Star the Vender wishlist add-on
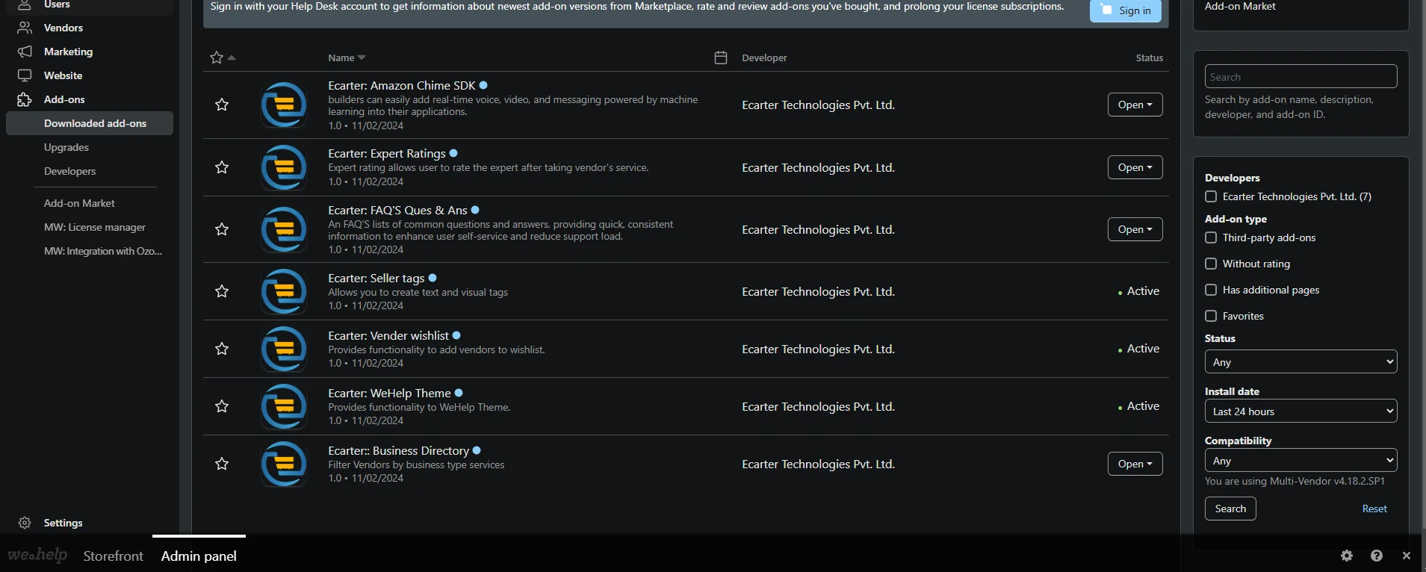 point(222,349)
